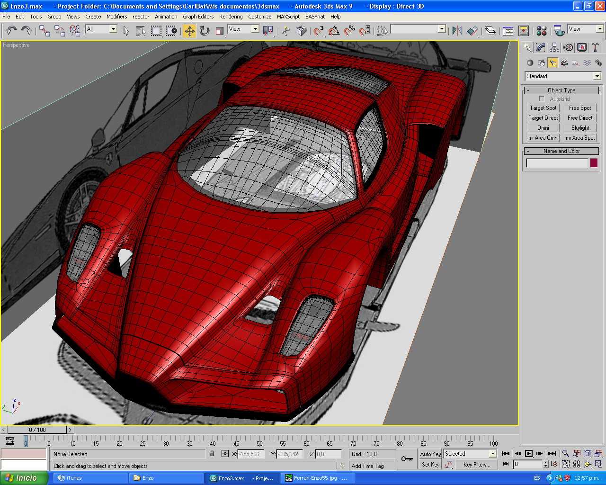
Task: Toggle Auto Key animation mode
Action: [x=430, y=454]
